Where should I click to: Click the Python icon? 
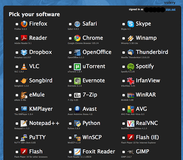coord(77,123)
